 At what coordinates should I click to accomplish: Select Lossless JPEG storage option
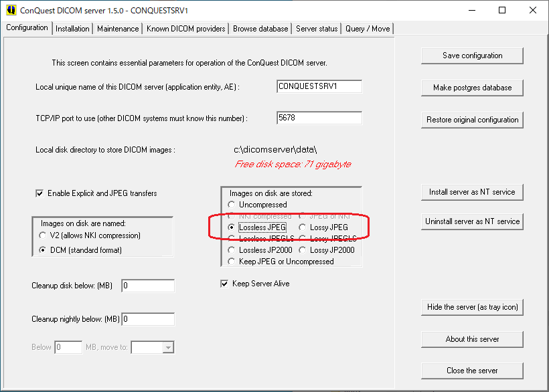[257, 227]
